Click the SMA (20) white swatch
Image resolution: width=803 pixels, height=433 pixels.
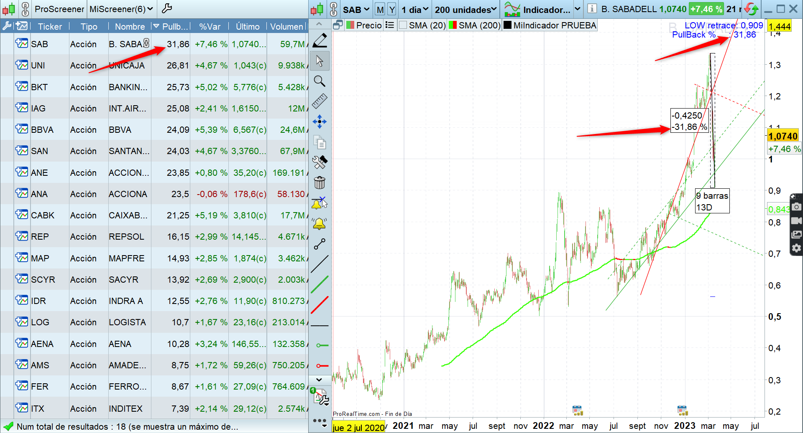tap(403, 25)
